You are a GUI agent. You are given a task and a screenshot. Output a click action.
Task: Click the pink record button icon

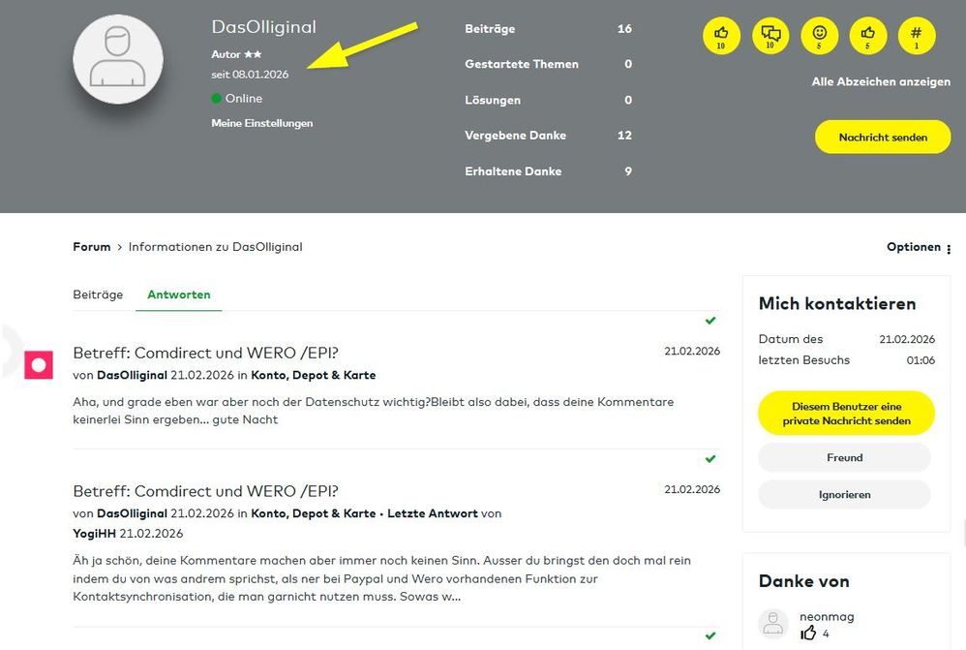point(39,365)
